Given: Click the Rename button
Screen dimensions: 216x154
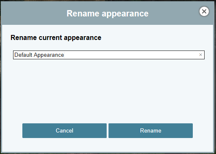Looking at the screenshot, I should coord(151,130).
